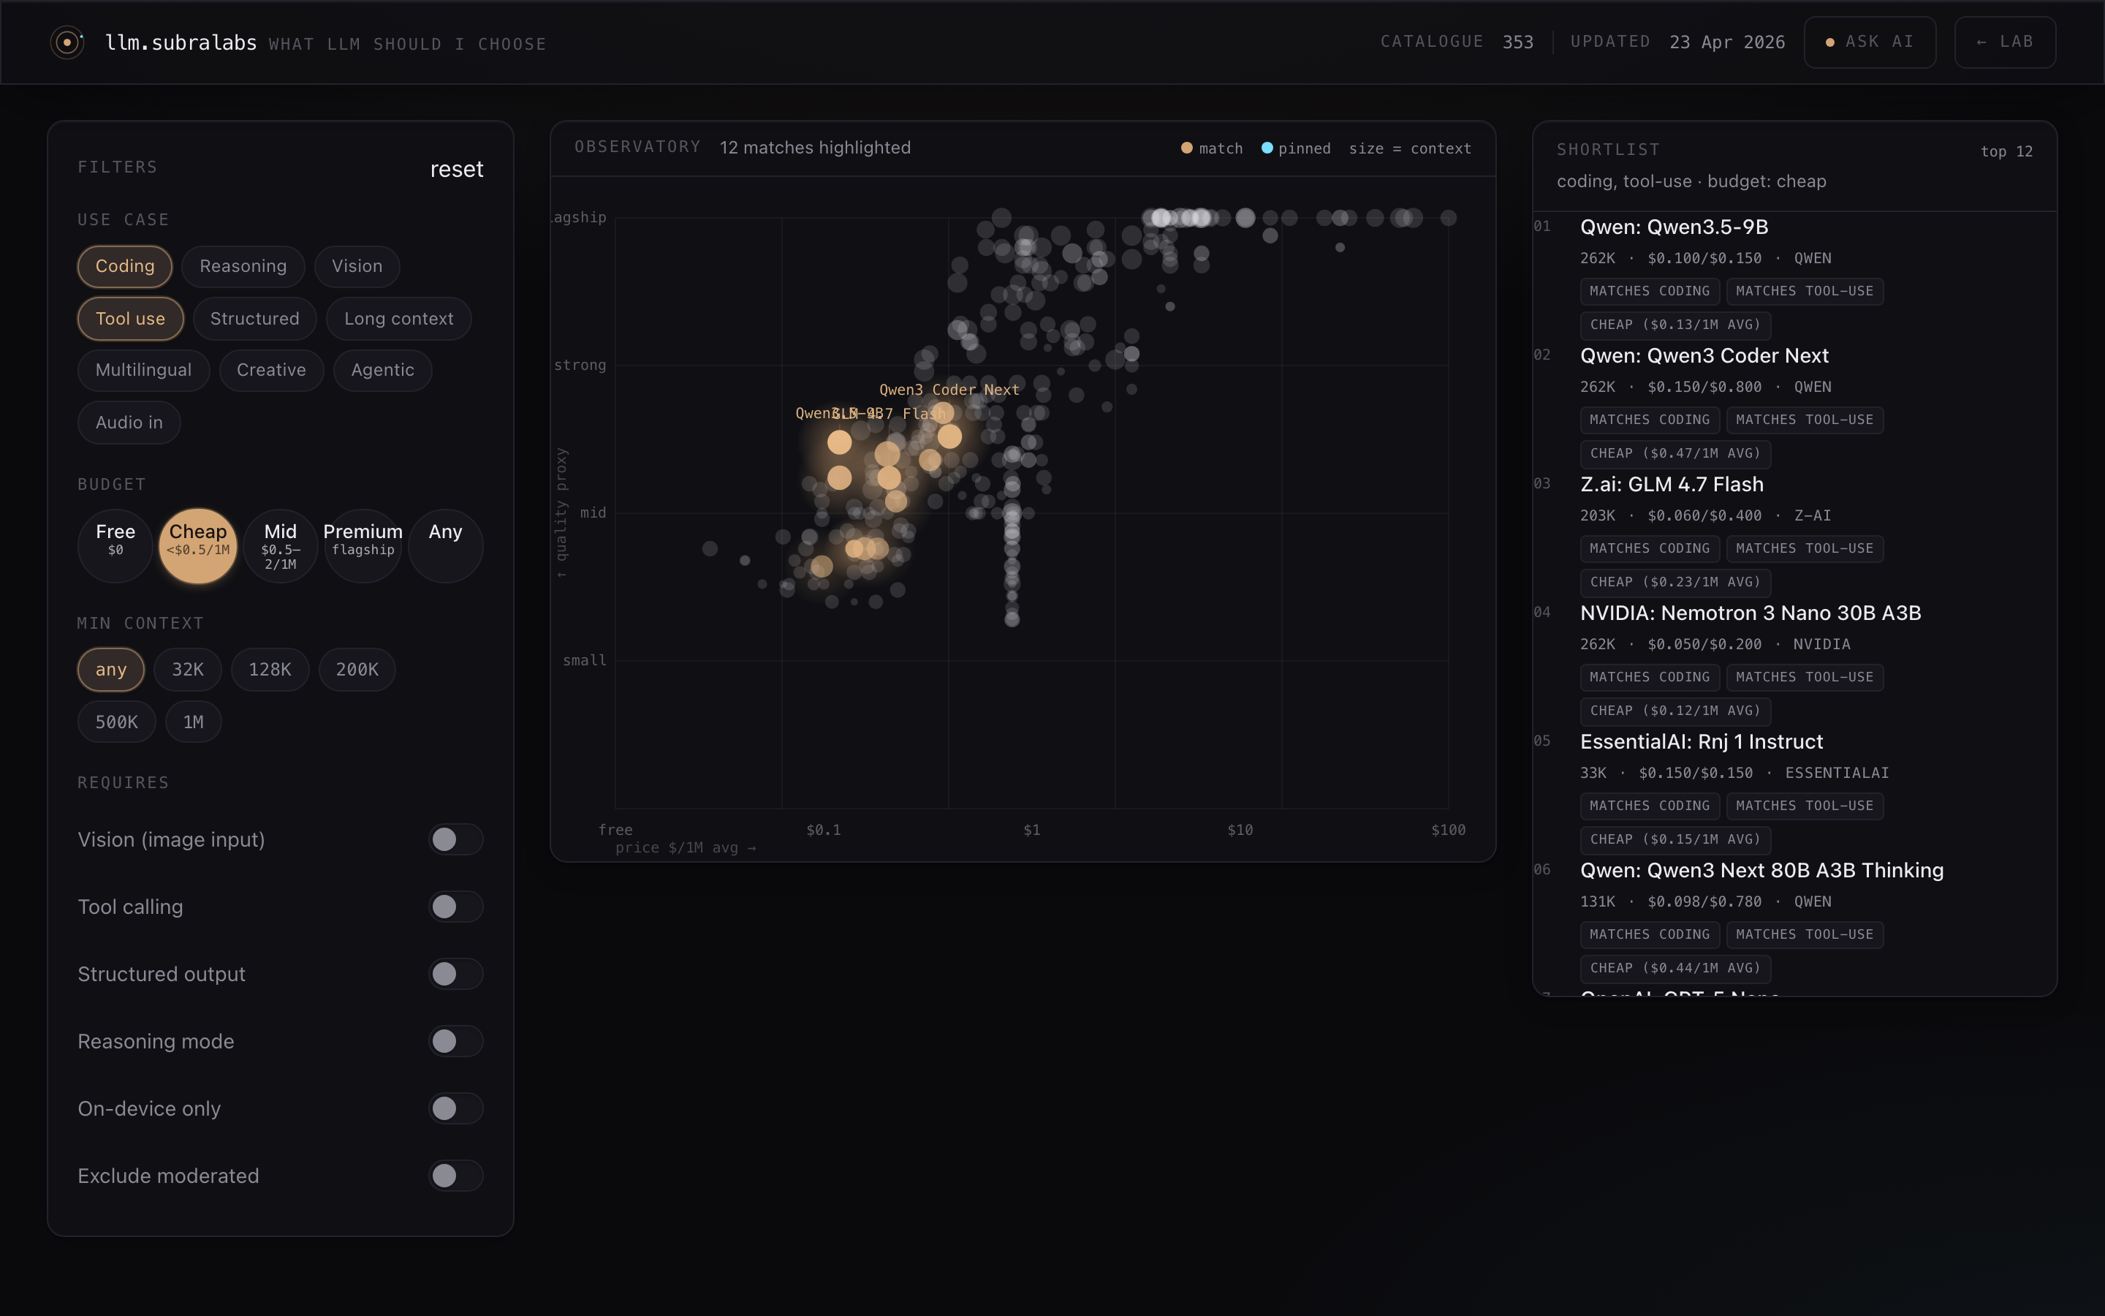Click '33K · $0.150/$0.150 · ESSENTIALAI' details
Screen dimensions: 2105x1316
(1734, 774)
